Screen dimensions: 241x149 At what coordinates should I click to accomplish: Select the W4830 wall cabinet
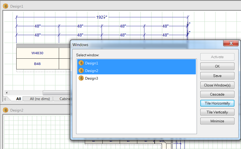click(38, 53)
